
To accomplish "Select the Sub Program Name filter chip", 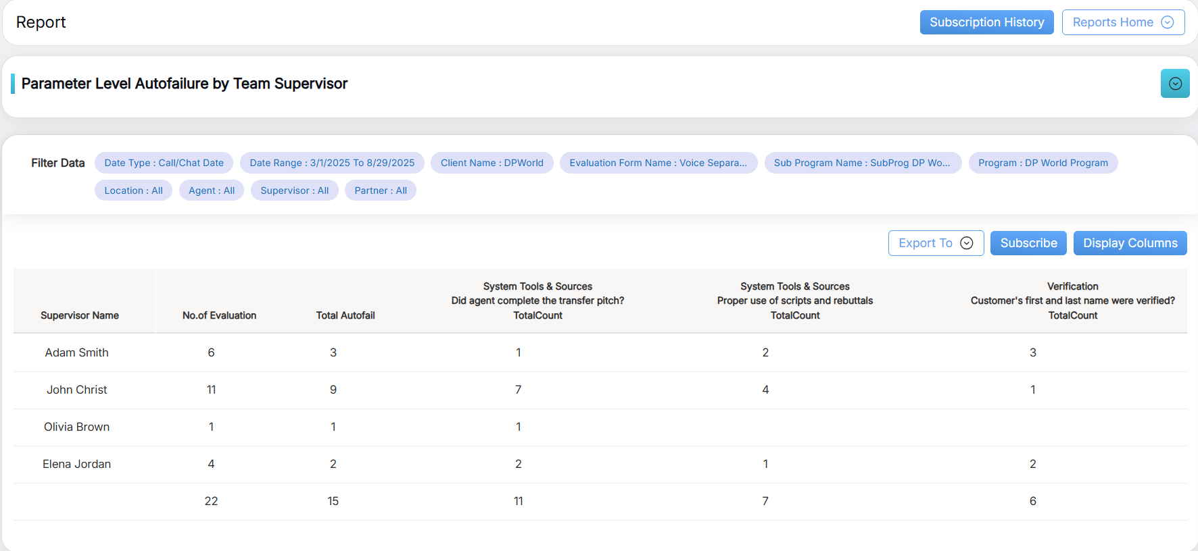I will click(862, 163).
